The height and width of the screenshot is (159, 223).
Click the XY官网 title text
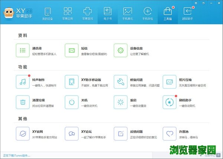[x=38, y=132]
